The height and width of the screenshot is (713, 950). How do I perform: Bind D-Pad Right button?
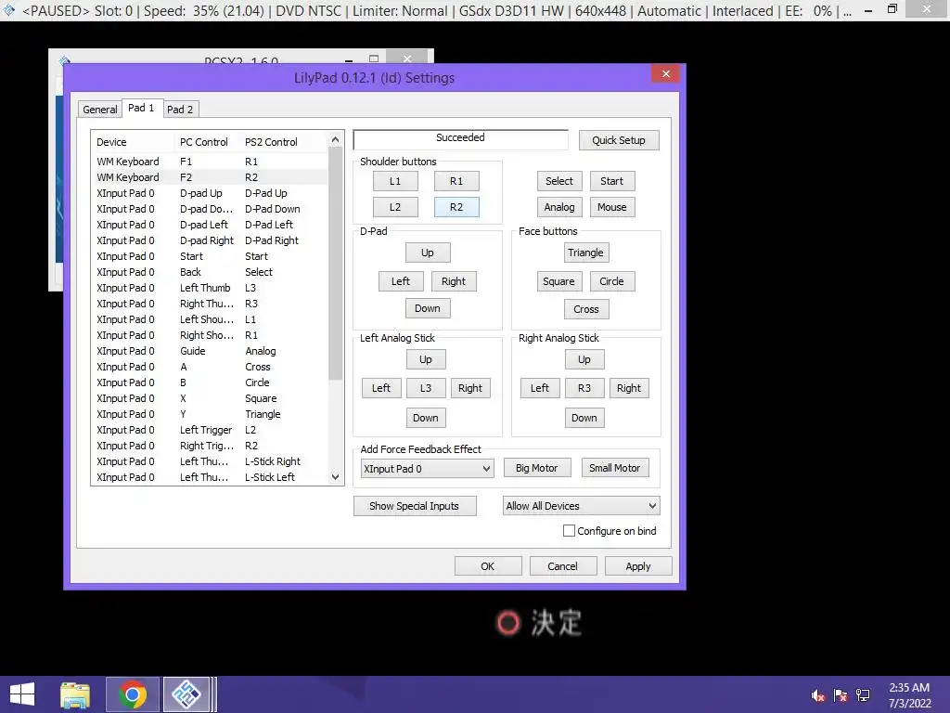(x=454, y=281)
